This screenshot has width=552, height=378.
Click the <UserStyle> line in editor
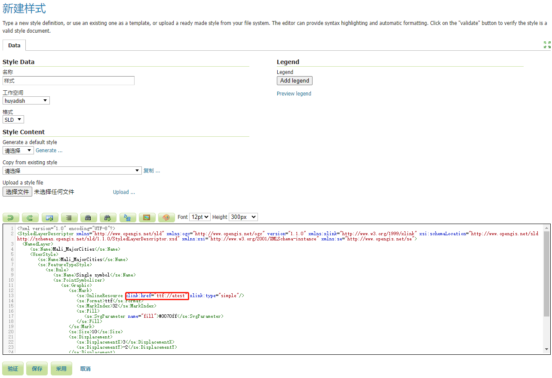44,254
